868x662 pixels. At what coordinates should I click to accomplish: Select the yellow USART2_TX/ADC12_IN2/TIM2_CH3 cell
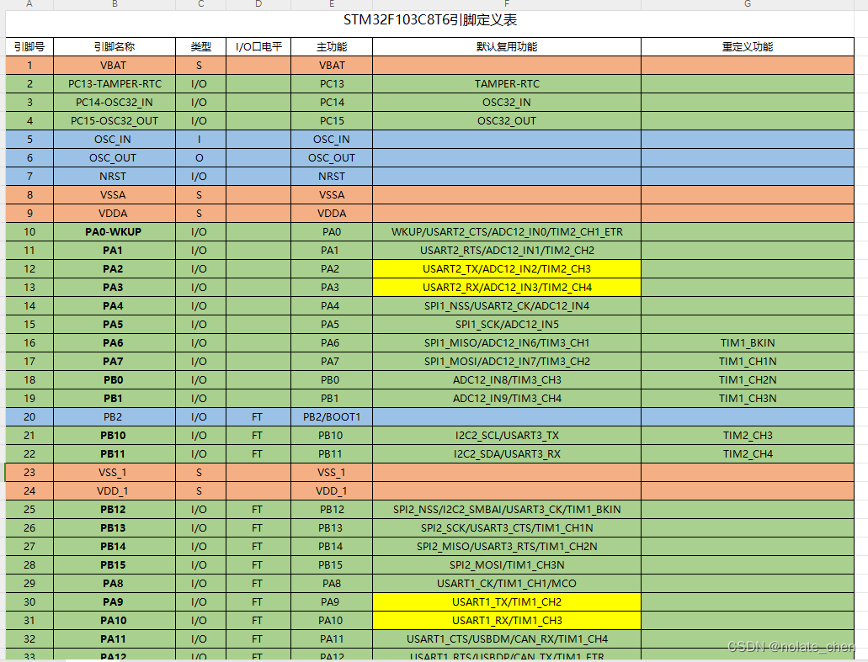(507, 269)
